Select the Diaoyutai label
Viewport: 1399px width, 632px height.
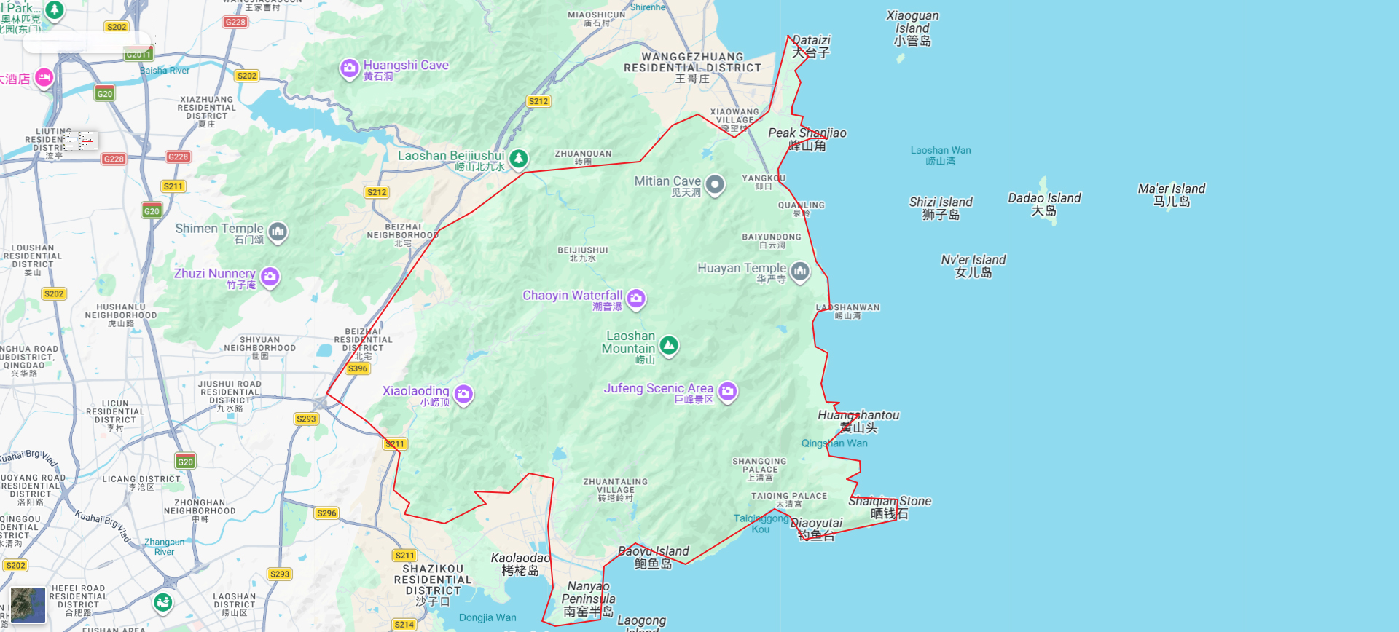[816, 529]
